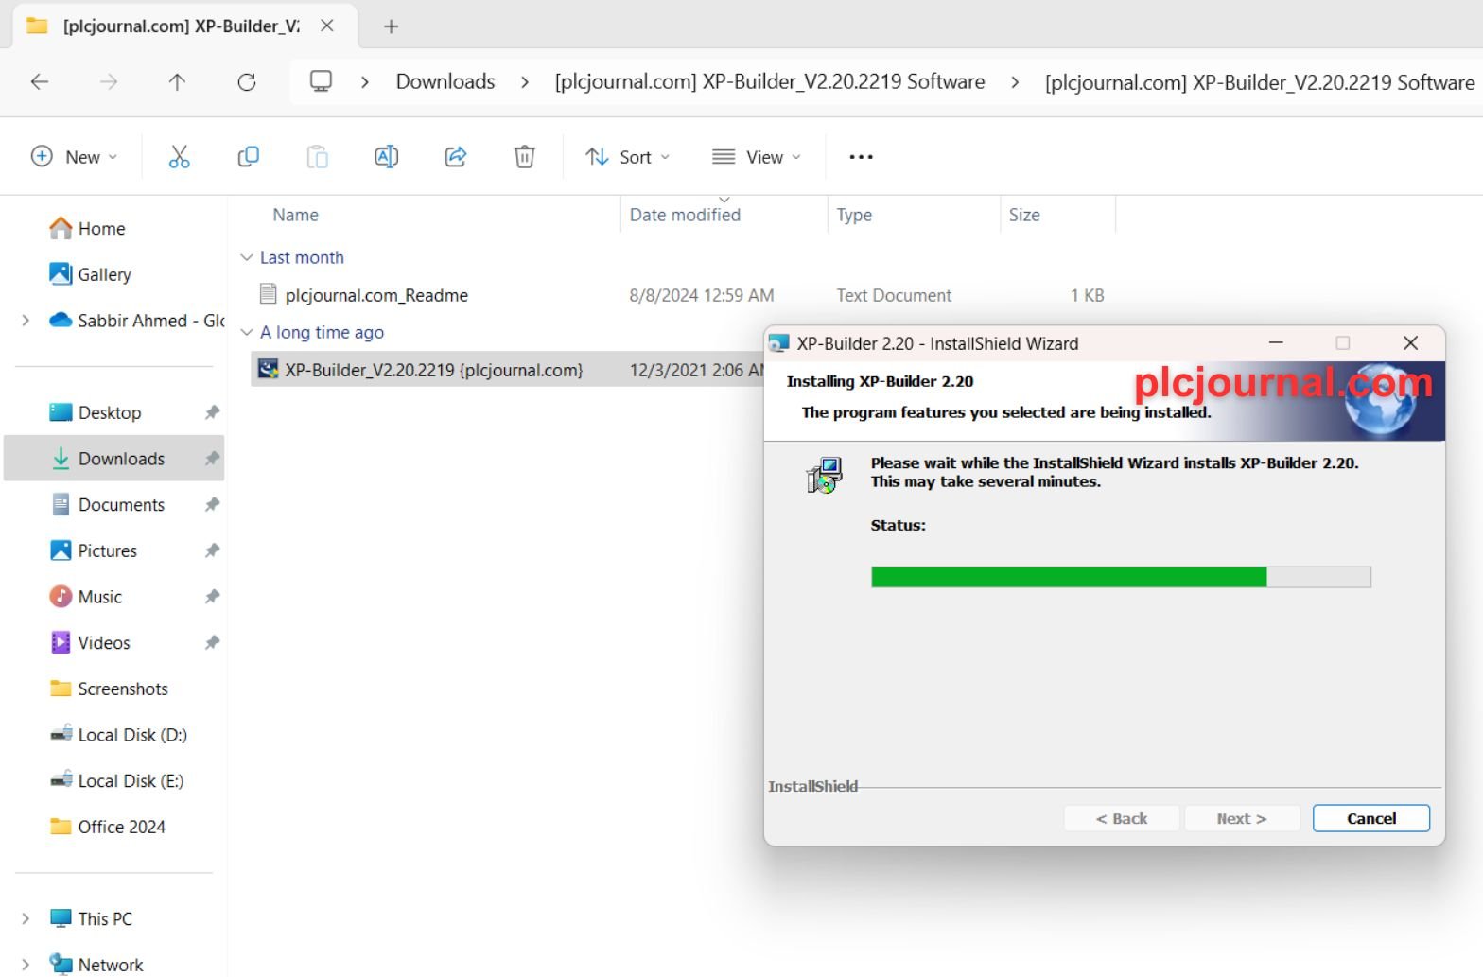Open the See more ellipsis menu
This screenshot has width=1483, height=977.
(x=861, y=157)
